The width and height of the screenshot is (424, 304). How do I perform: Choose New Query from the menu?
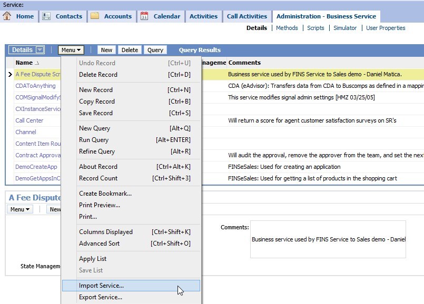(131, 128)
